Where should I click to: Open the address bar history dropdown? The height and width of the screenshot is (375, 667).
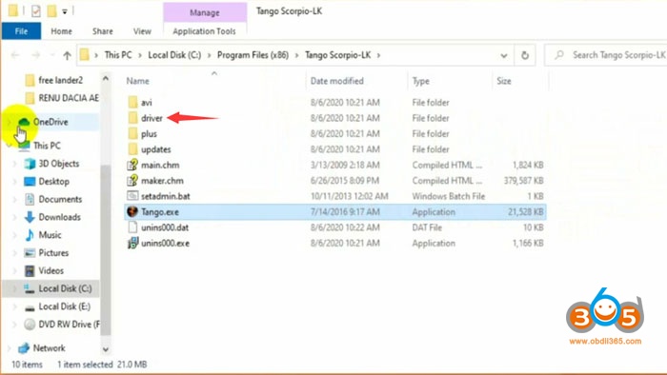coord(504,55)
